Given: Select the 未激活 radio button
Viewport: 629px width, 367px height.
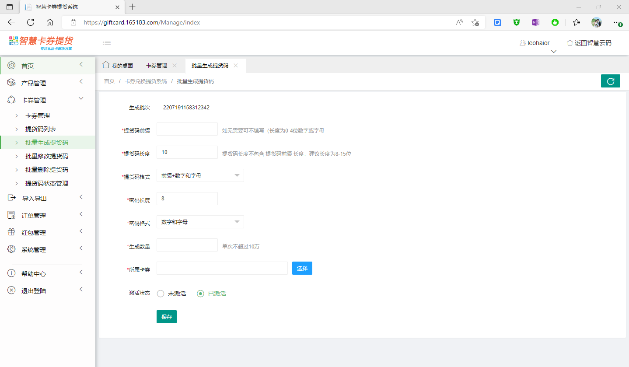Looking at the screenshot, I should pyautogui.click(x=161, y=294).
